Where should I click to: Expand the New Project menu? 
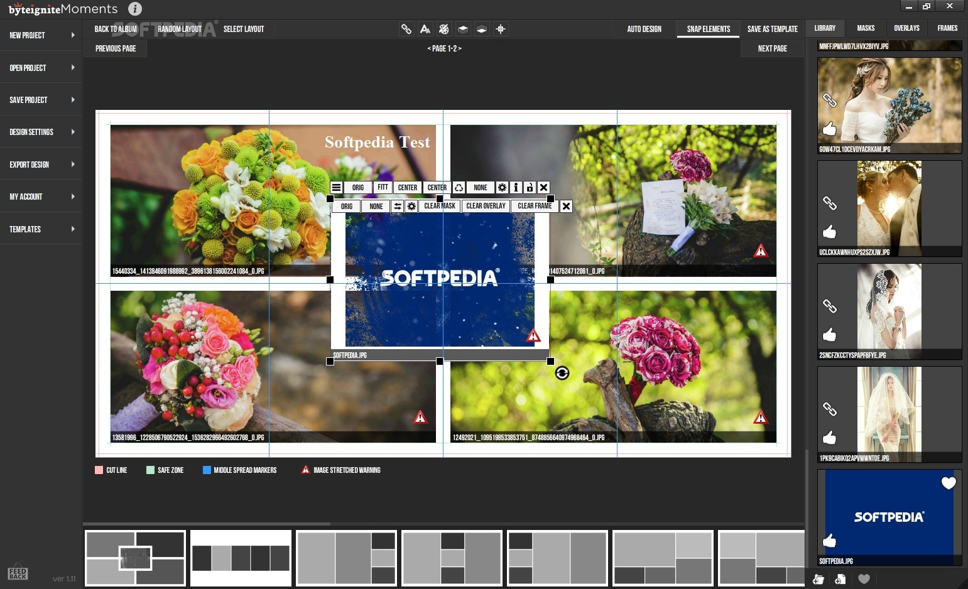coord(41,35)
